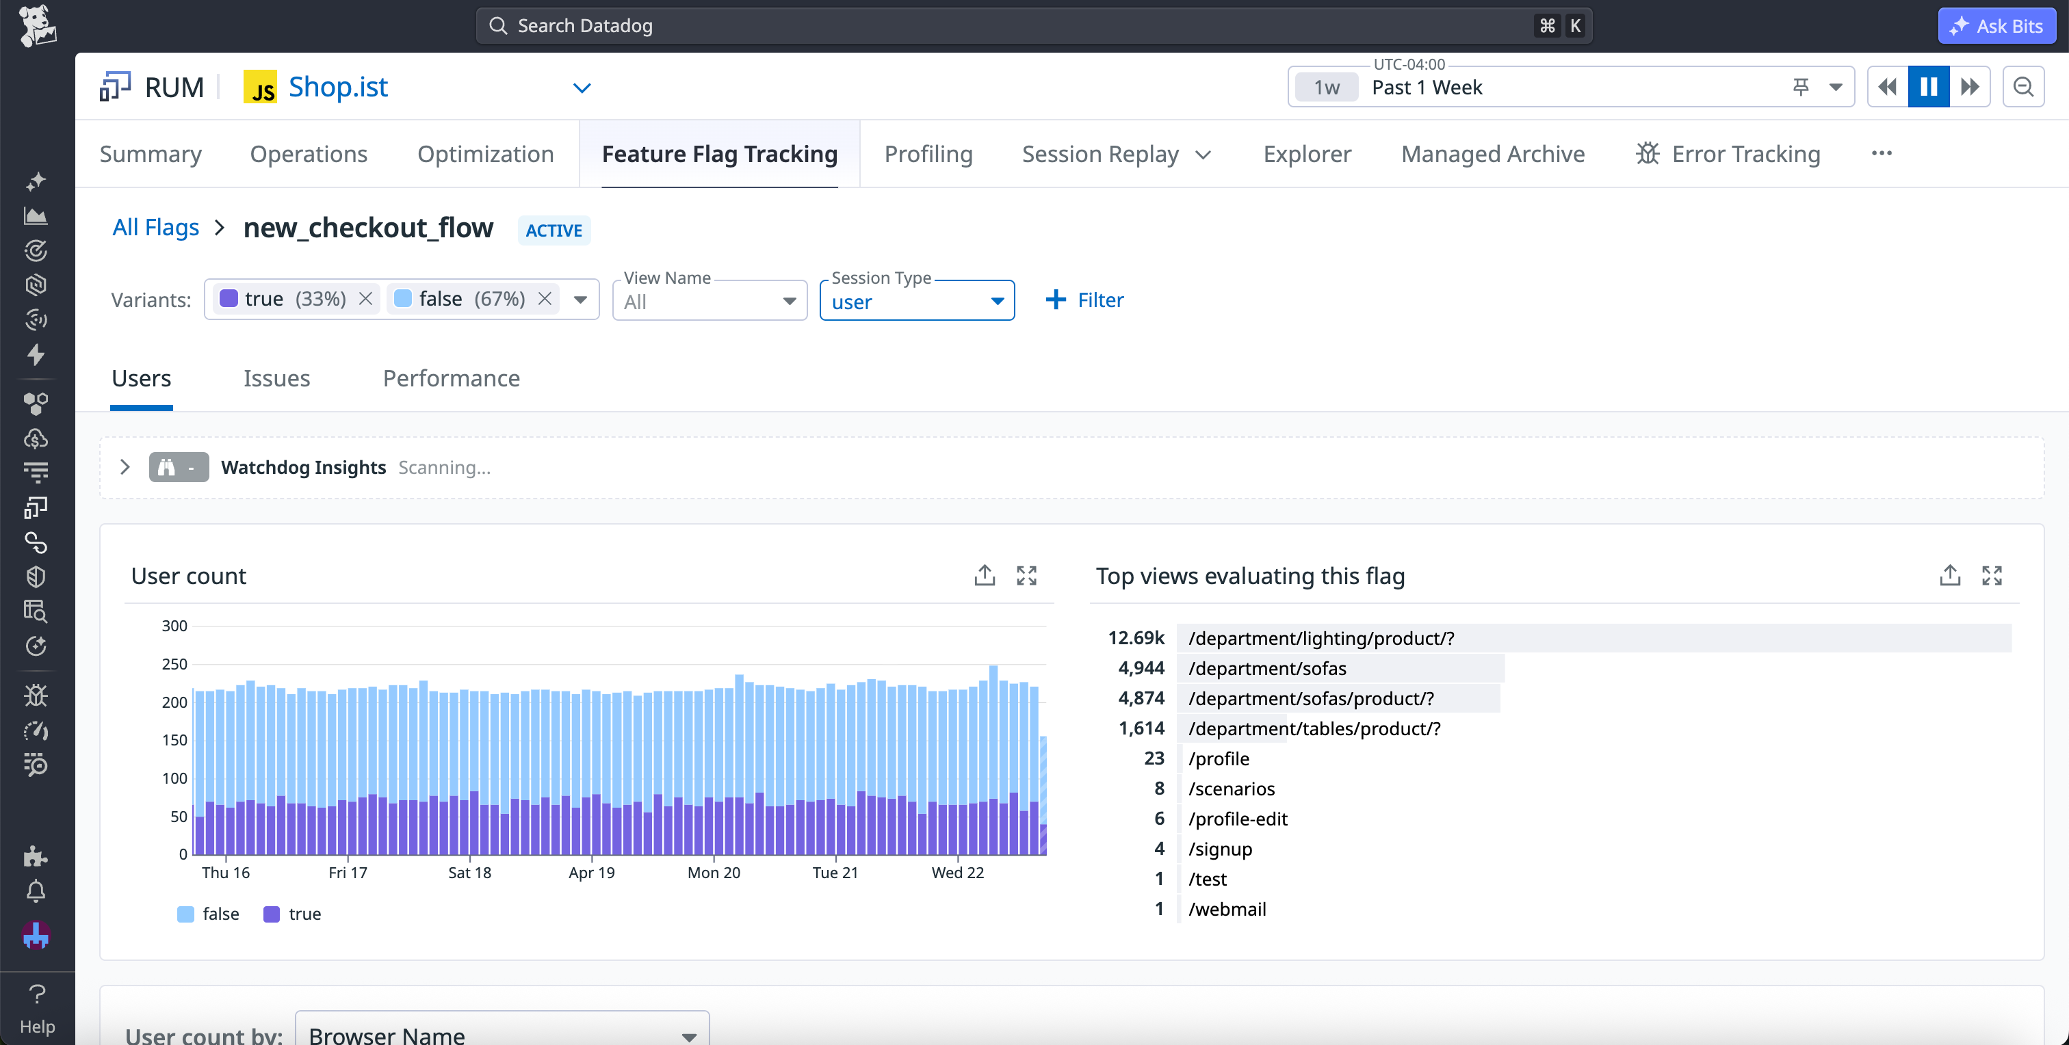Click the radar target sidebar icon
This screenshot has width=2069, height=1045.
(36, 251)
